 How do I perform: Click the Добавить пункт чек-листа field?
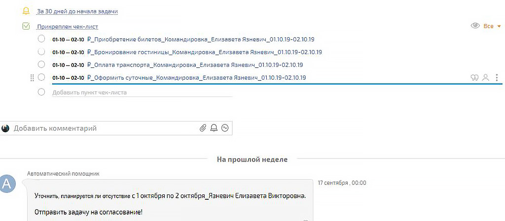point(89,93)
